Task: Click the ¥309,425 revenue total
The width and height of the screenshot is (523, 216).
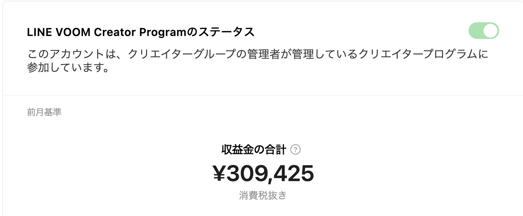Action: pyautogui.click(x=263, y=174)
